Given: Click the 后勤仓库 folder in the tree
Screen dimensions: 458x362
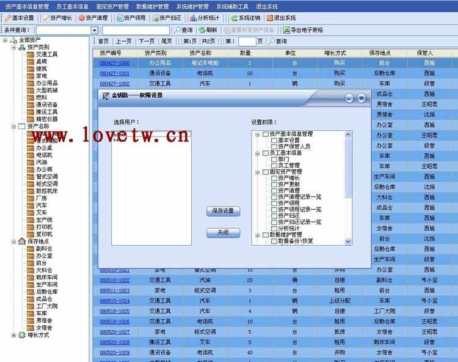Looking at the screenshot, I should click(x=31, y=292).
